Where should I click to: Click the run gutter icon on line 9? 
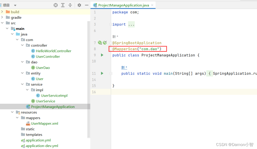[101, 55]
